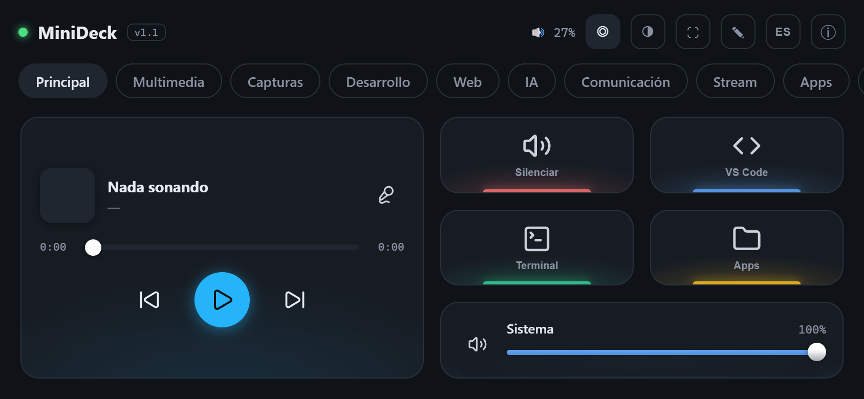Open the IA tab
The image size is (864, 399).
point(532,81)
